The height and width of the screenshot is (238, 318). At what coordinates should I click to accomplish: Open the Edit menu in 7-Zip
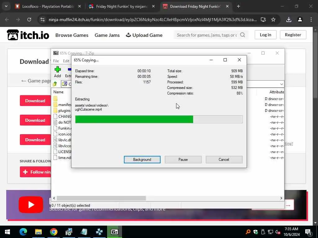[x=66, y=61]
